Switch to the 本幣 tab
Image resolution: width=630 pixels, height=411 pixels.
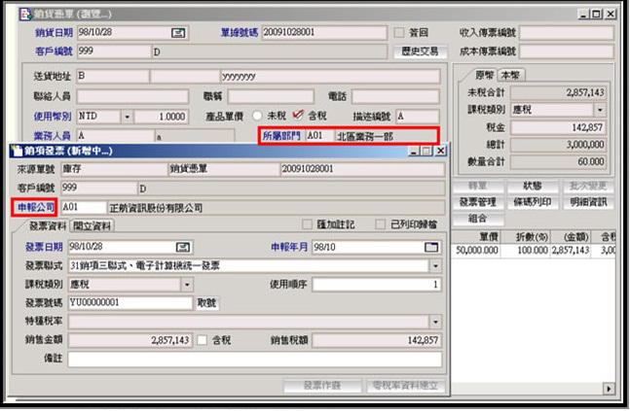click(x=509, y=76)
